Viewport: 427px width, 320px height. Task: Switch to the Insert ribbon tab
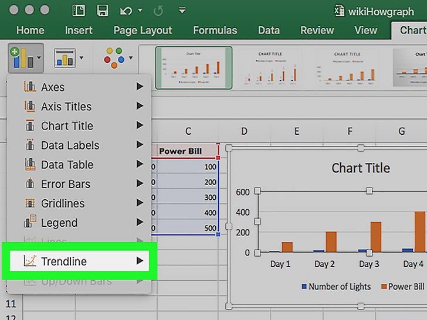(x=79, y=30)
